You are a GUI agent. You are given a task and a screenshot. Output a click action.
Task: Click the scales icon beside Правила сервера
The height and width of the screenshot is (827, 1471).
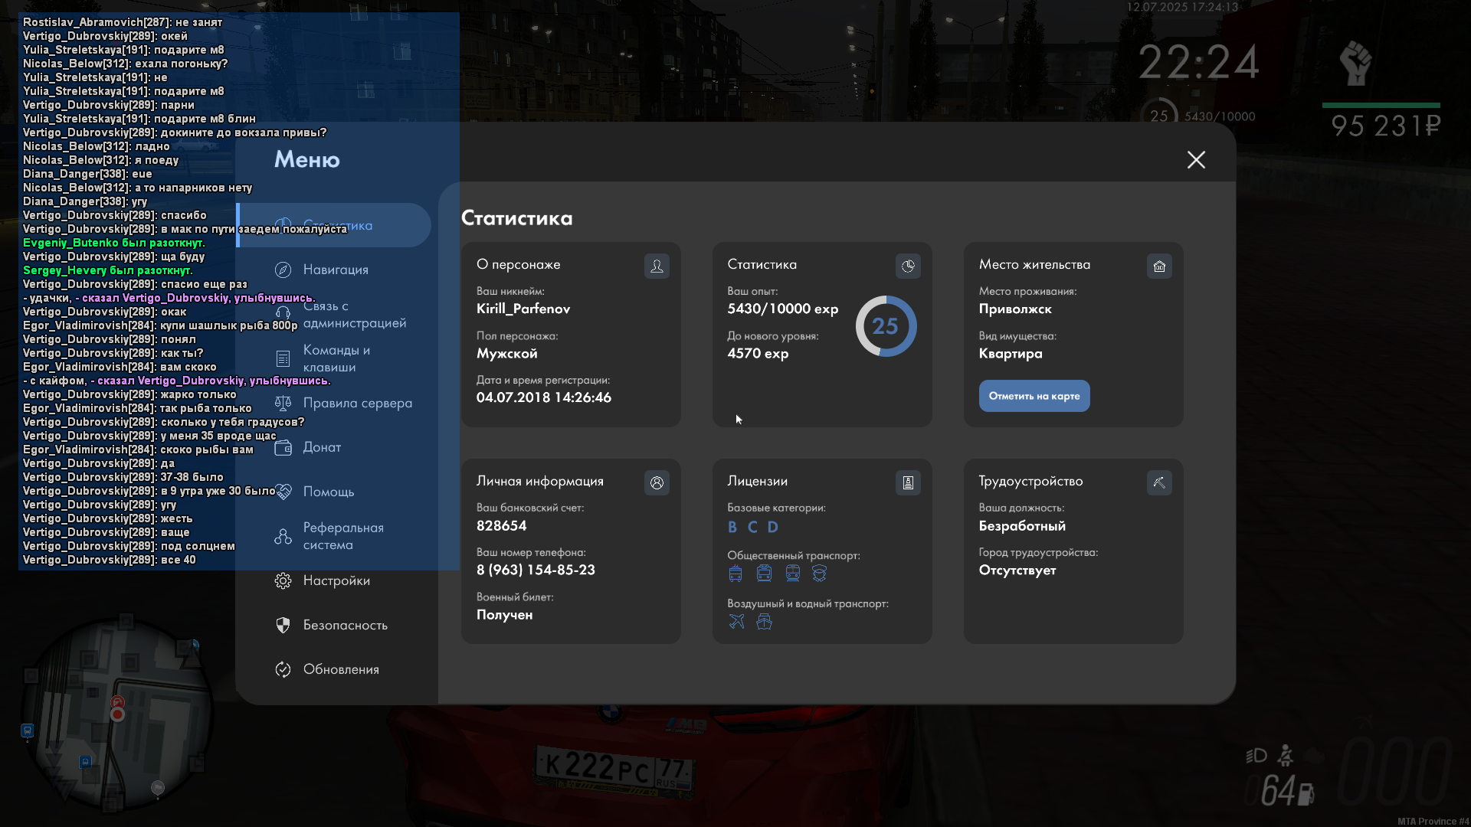tap(283, 403)
